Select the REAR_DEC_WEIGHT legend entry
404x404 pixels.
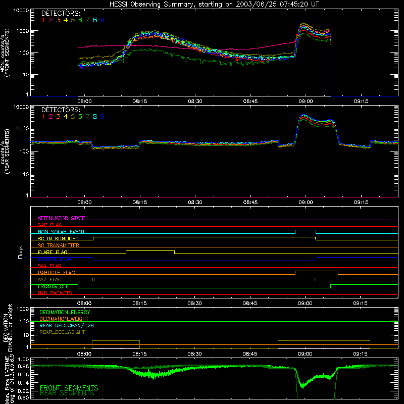[62, 332]
